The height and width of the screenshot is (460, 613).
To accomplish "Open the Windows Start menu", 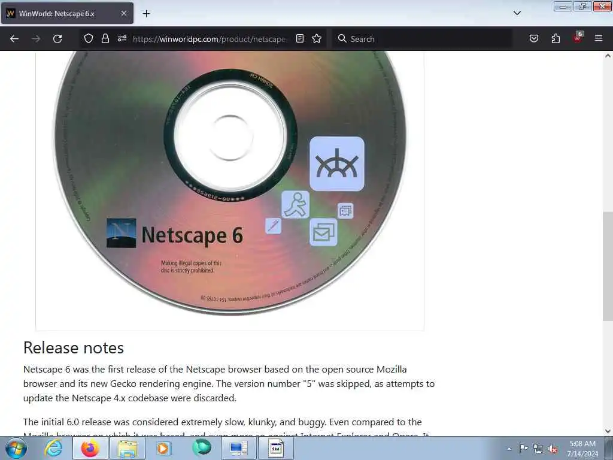I will tap(16, 448).
